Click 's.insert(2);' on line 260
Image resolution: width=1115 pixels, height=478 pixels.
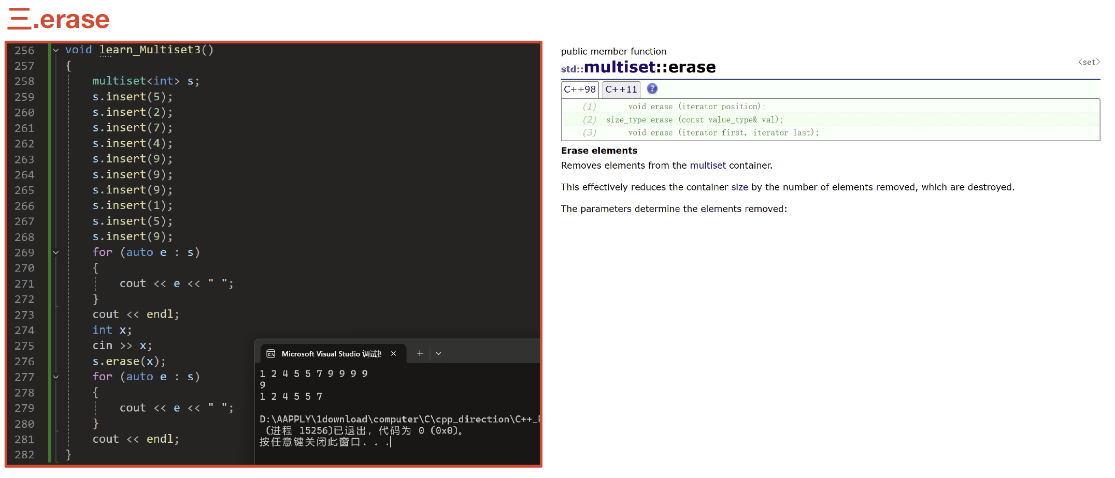point(133,112)
